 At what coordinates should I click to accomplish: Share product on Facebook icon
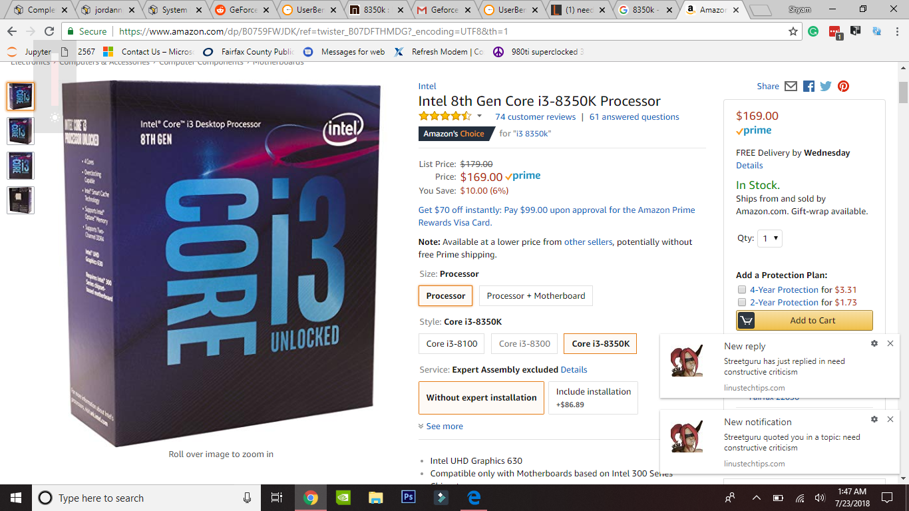(x=809, y=86)
